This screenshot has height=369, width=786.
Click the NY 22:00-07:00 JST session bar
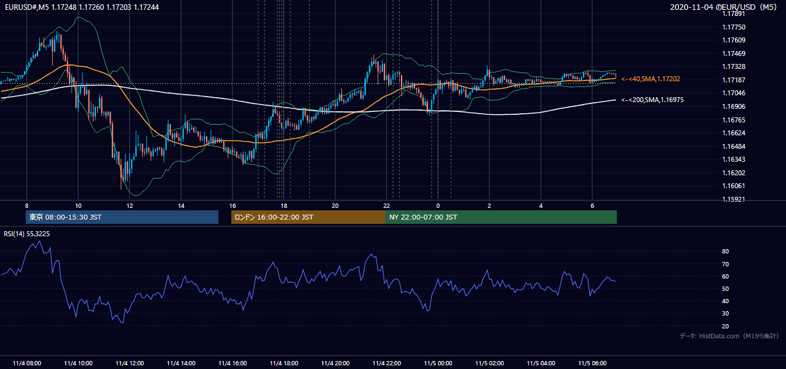coord(501,217)
